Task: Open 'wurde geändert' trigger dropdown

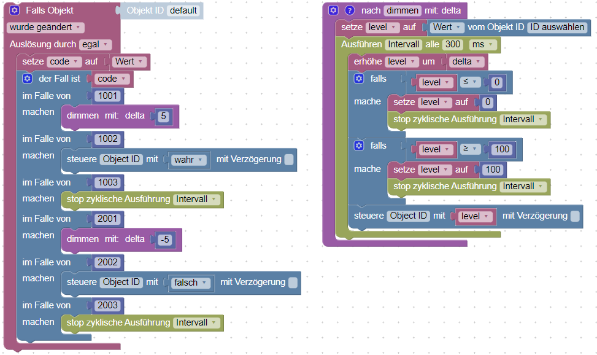Action: pyautogui.click(x=45, y=28)
